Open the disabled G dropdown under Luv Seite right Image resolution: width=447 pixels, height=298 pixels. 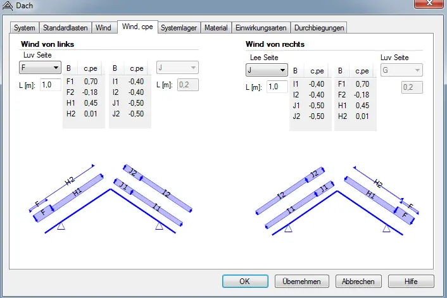pos(401,70)
